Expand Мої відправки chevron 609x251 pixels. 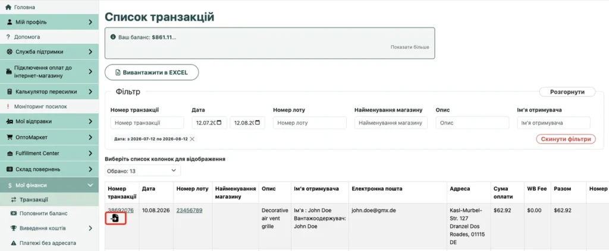click(x=90, y=121)
